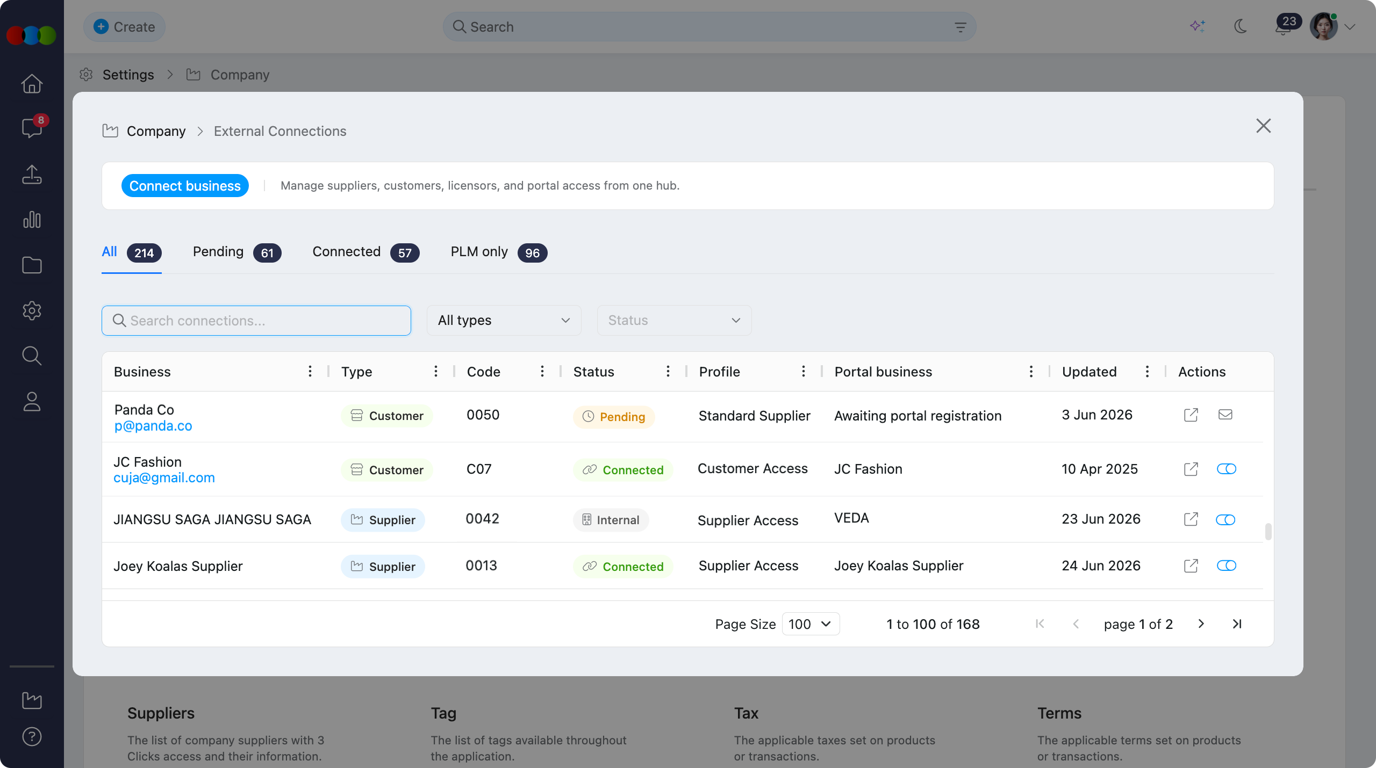This screenshot has width=1376, height=768.
Task: Toggle JC Fashion connection switch
Action: (x=1226, y=469)
